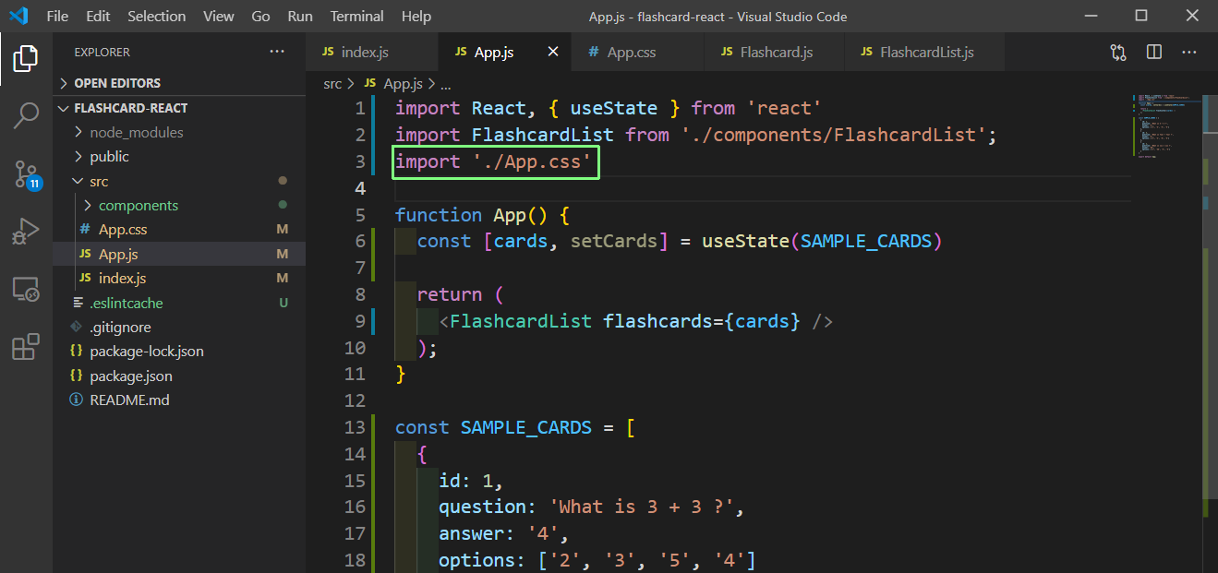The width and height of the screenshot is (1218, 573).
Task: Open the Help menu
Action: [x=416, y=17]
